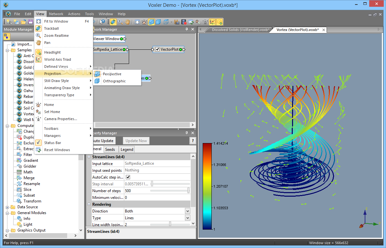Choose Perspective projection from submenu
The height and width of the screenshot is (248, 386).
[x=117, y=74]
